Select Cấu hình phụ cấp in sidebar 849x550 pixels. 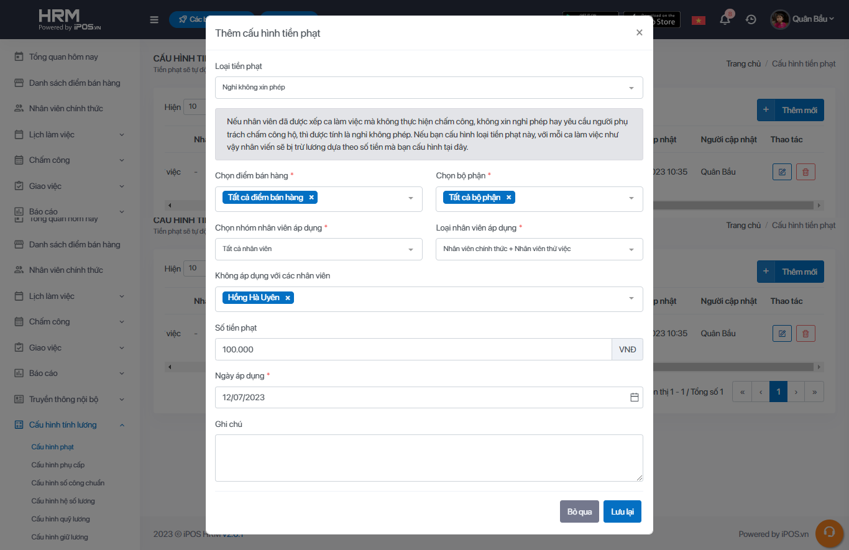coord(58,465)
